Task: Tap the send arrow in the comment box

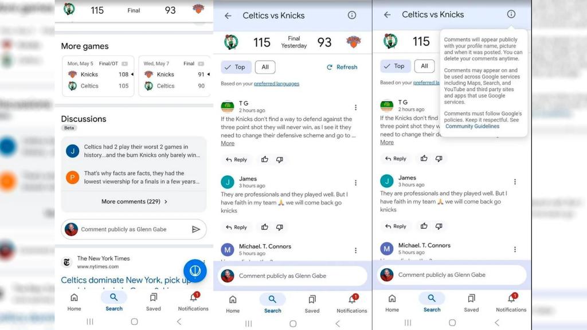Action: click(195, 229)
